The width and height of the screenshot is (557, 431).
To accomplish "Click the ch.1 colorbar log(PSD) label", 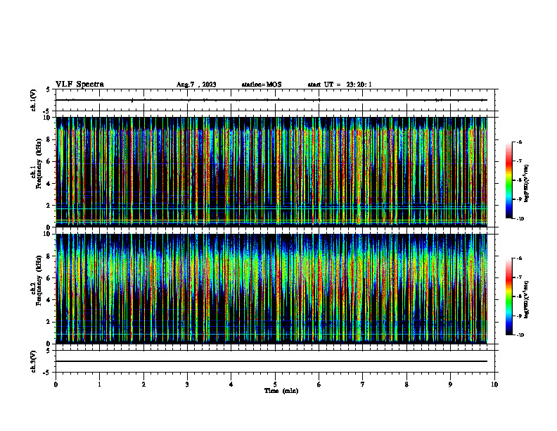I will click(x=527, y=184).
